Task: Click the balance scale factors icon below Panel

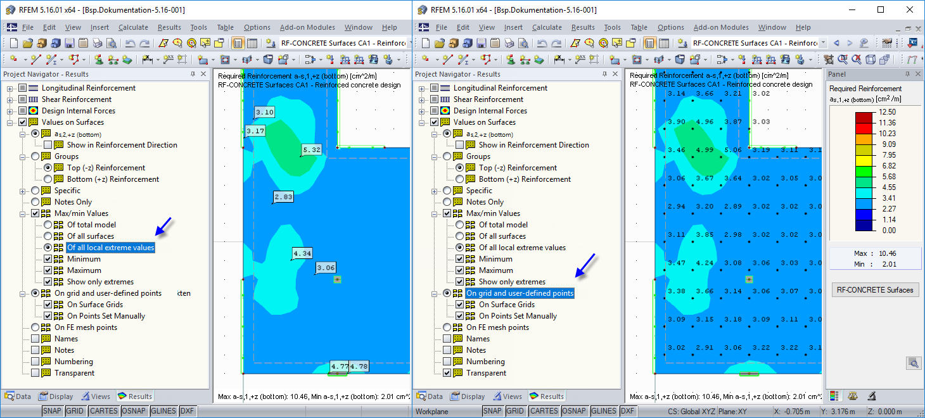Action: click(x=853, y=396)
